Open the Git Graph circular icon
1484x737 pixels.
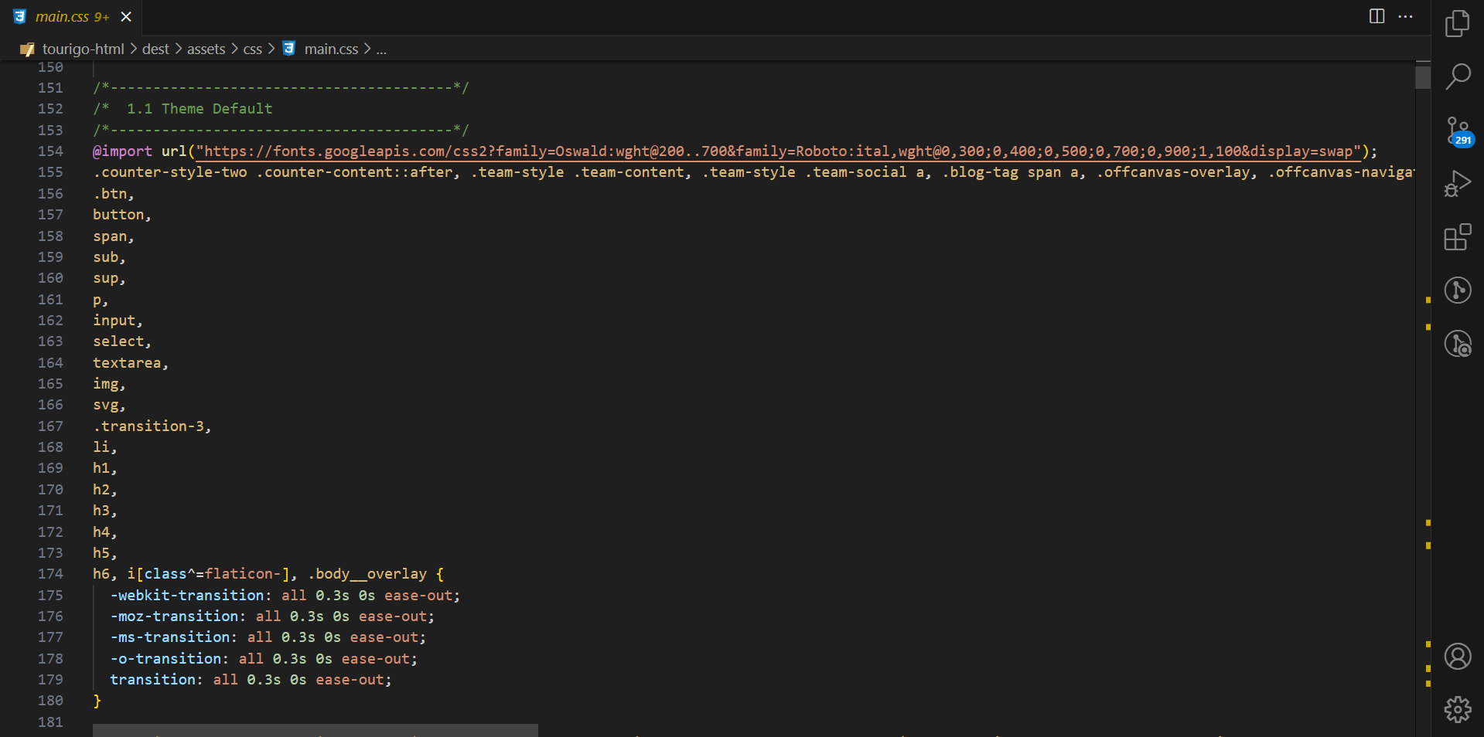click(1458, 290)
